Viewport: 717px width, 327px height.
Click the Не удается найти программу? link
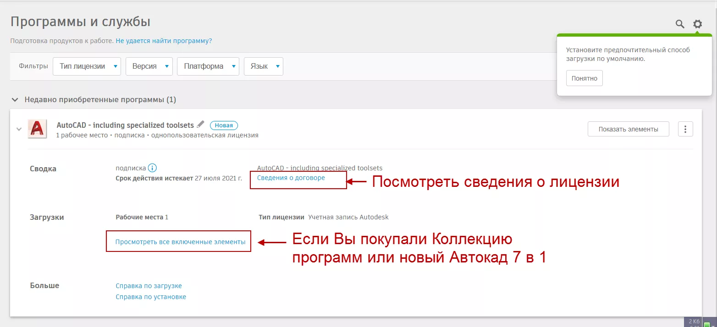(x=164, y=41)
